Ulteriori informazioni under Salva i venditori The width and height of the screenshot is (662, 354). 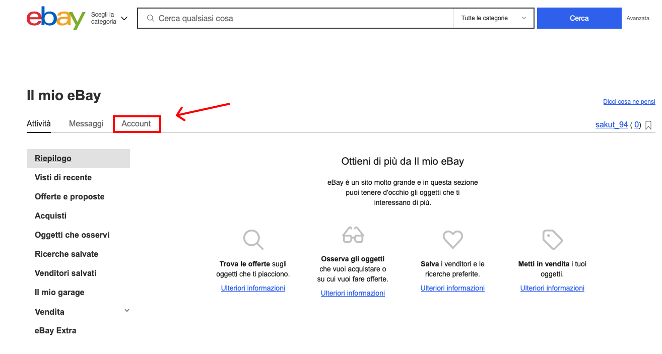click(452, 288)
